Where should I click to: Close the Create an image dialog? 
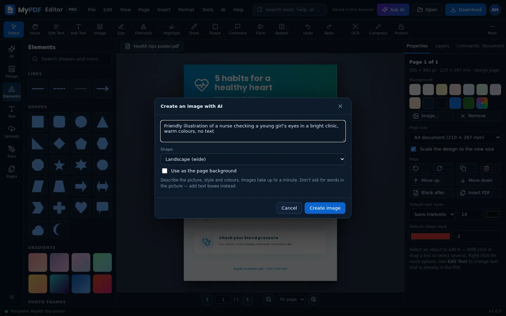[340, 106]
